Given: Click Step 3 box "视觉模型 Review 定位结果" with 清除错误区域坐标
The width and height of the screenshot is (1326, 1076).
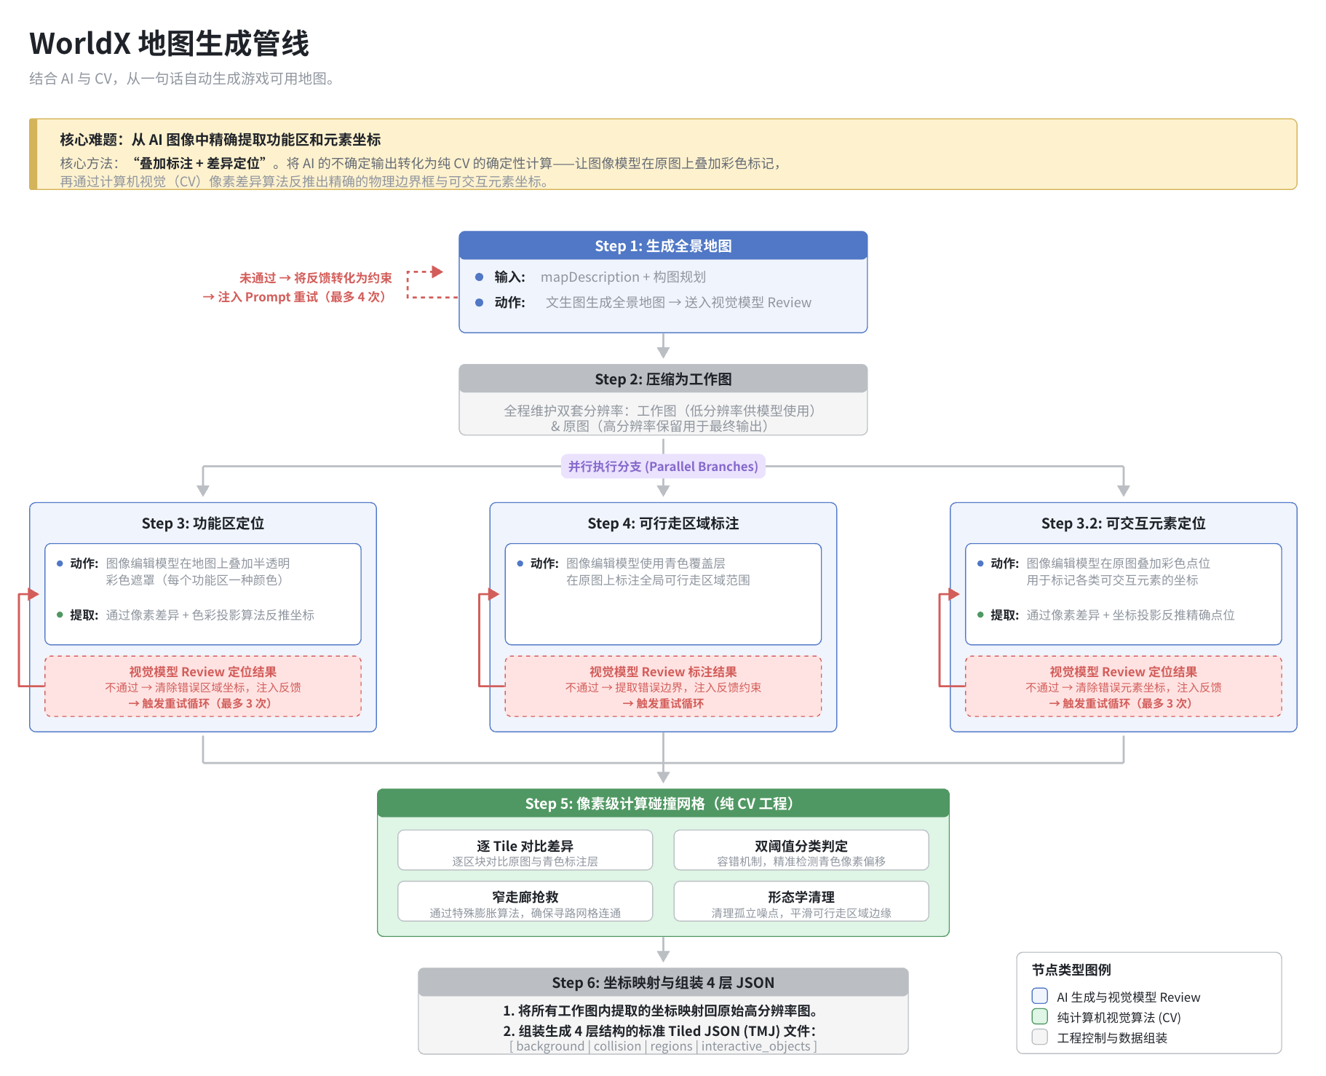Looking at the screenshot, I should click(203, 687).
